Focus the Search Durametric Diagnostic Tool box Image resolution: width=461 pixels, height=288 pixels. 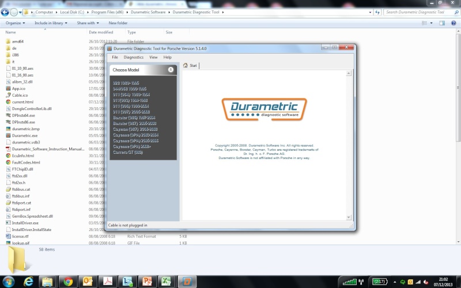421,12
